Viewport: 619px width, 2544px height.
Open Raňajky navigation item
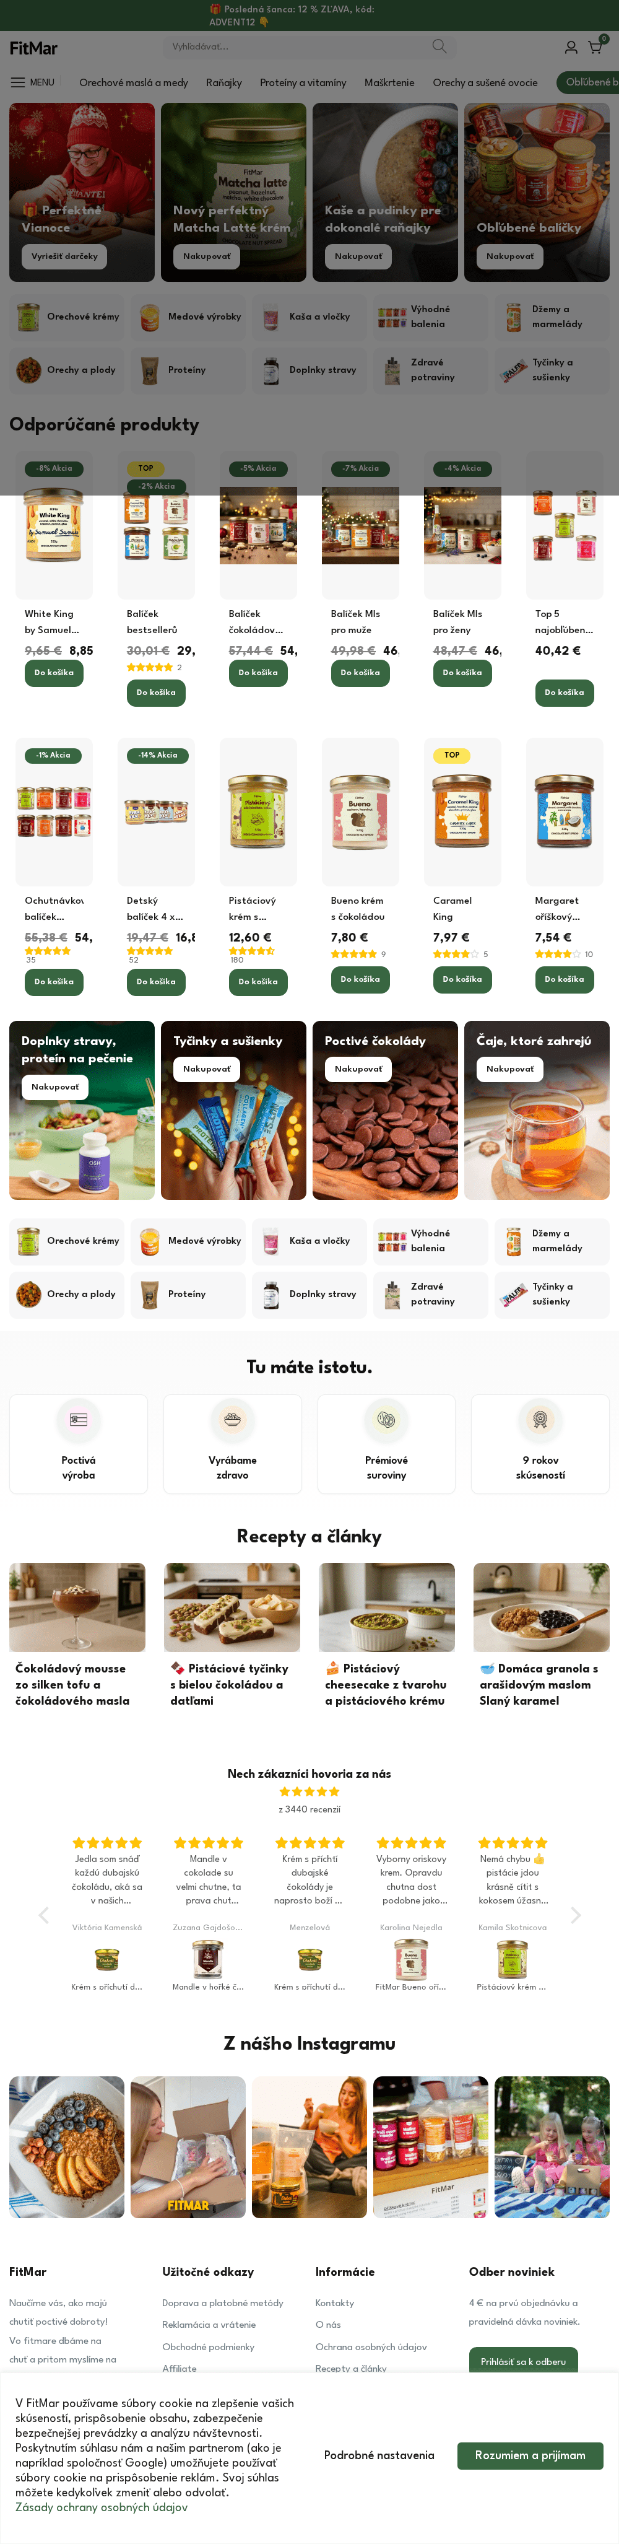coord(224,82)
